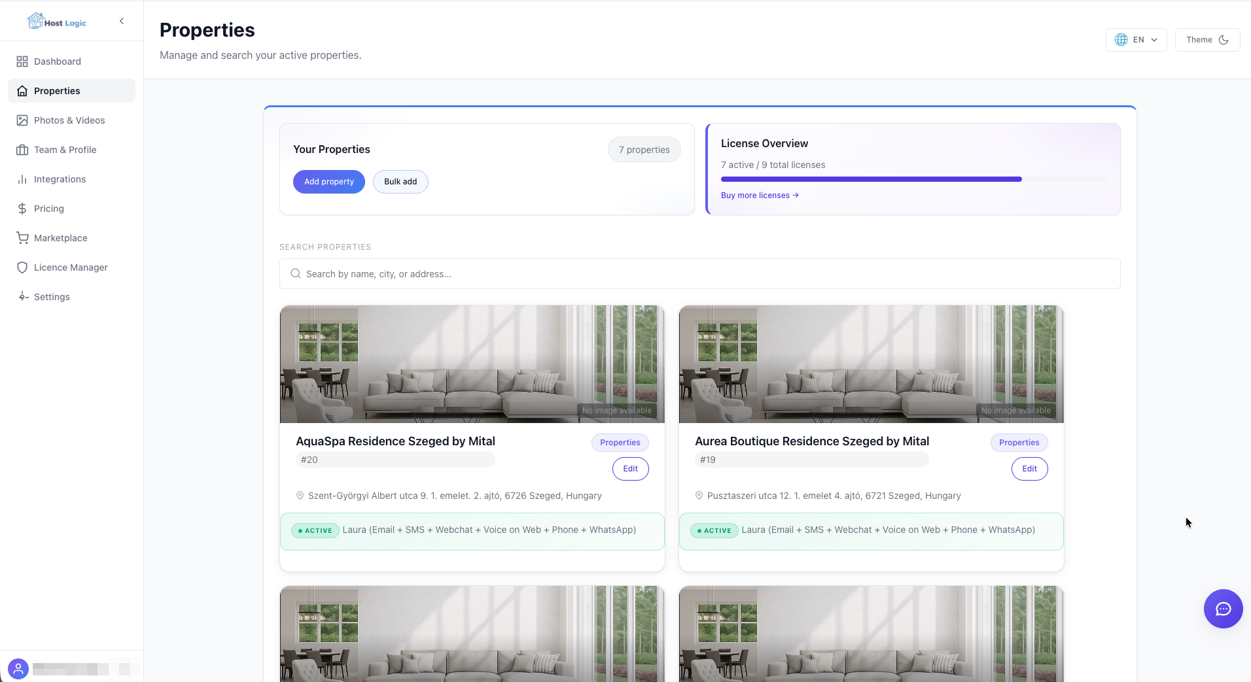Viewport: 1251px width, 682px height.
Task: Edit the AquaSpa Residence property
Action: click(x=630, y=469)
